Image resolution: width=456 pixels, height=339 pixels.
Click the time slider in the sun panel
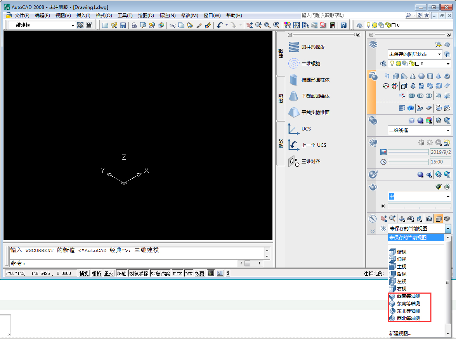coord(408,162)
